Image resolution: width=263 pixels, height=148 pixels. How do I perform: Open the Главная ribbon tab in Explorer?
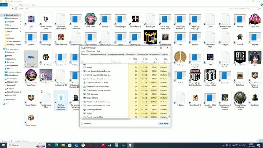[x=12, y=5]
